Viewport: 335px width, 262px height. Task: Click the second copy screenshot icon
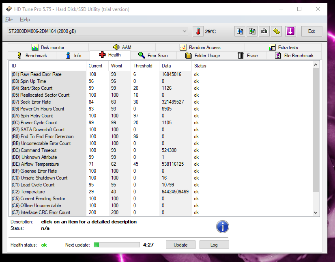click(x=252, y=31)
